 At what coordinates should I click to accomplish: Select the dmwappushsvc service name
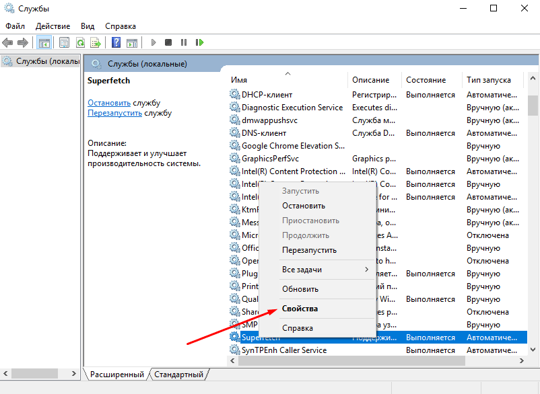point(269,120)
